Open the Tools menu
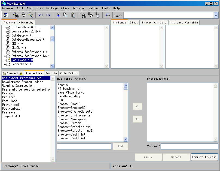This screenshot has height=171, width=220. coord(106,8)
